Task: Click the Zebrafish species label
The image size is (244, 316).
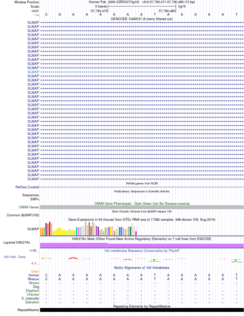Action: point(32,302)
